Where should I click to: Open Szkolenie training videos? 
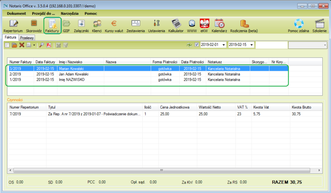[x=319, y=26]
